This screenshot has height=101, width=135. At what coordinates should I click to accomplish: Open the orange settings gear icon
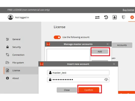(x=132, y=17)
